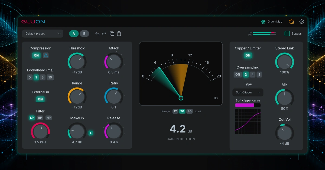
Task: Redo the last change
Action: 104,34
